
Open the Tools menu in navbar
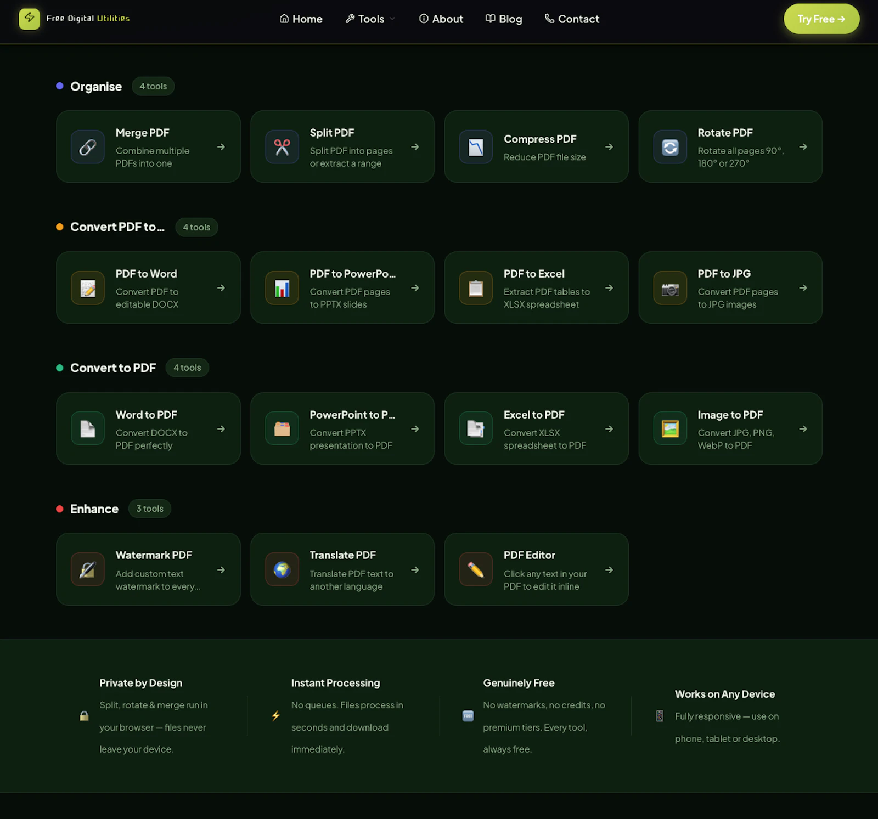coord(370,19)
